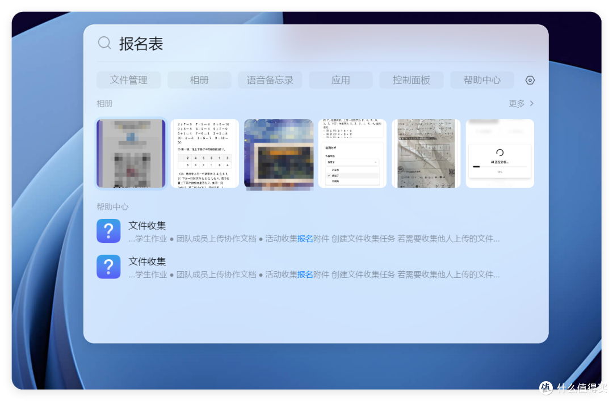Image resolution: width=613 pixels, height=401 pixels.
Task: Open the pixelated starry painting thumbnail
Action: pos(279,155)
